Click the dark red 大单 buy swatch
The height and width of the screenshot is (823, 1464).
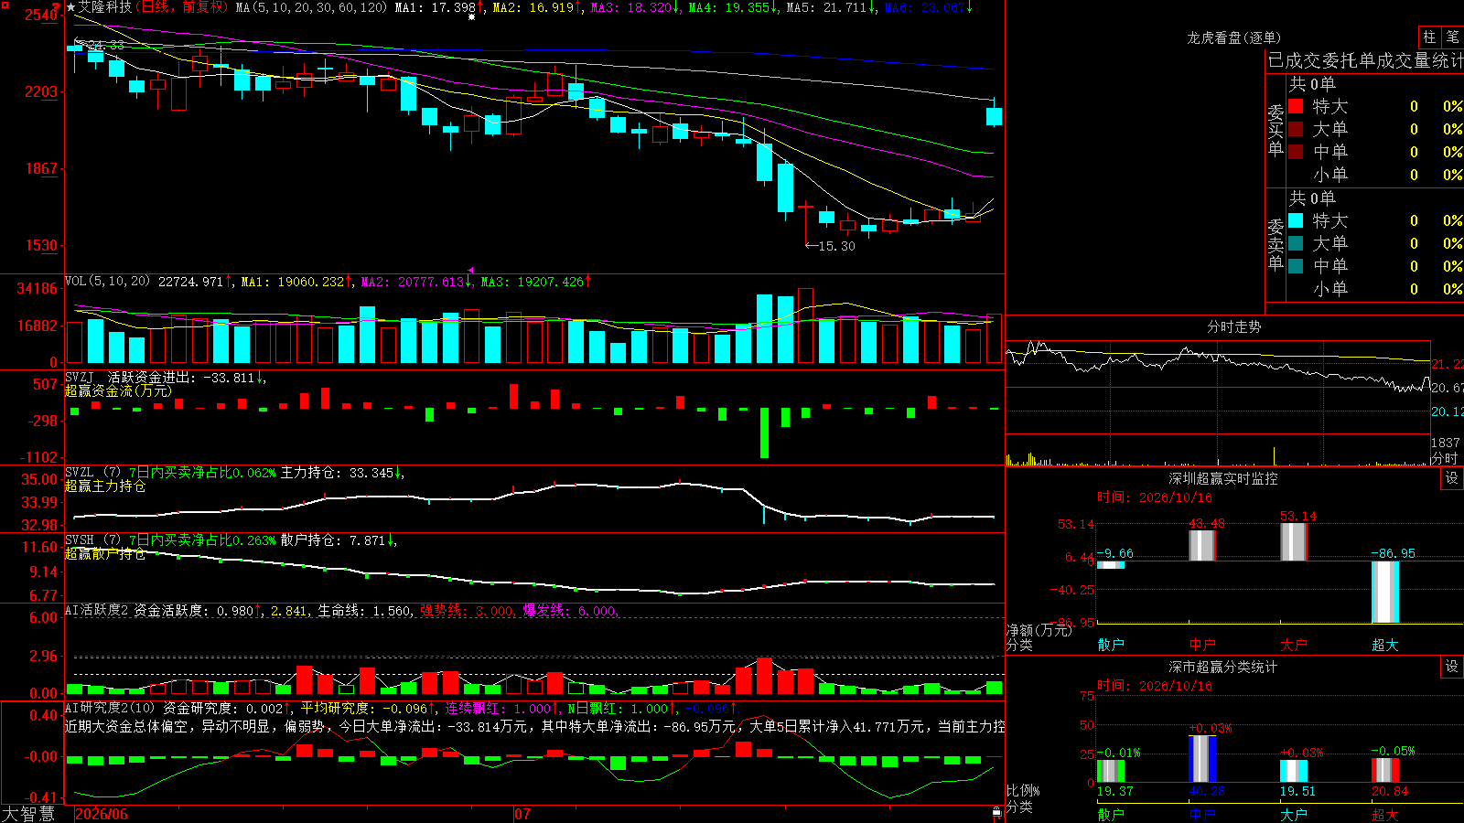[x=1296, y=129]
